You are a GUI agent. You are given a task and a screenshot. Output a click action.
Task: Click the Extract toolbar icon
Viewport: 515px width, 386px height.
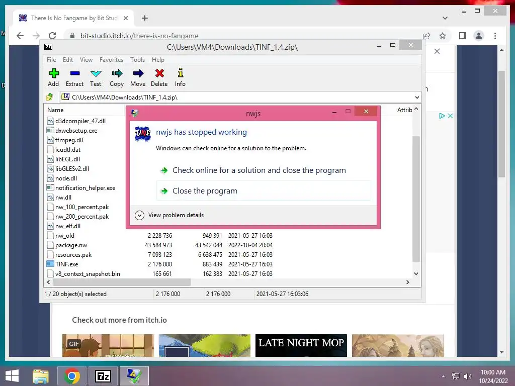(x=75, y=73)
